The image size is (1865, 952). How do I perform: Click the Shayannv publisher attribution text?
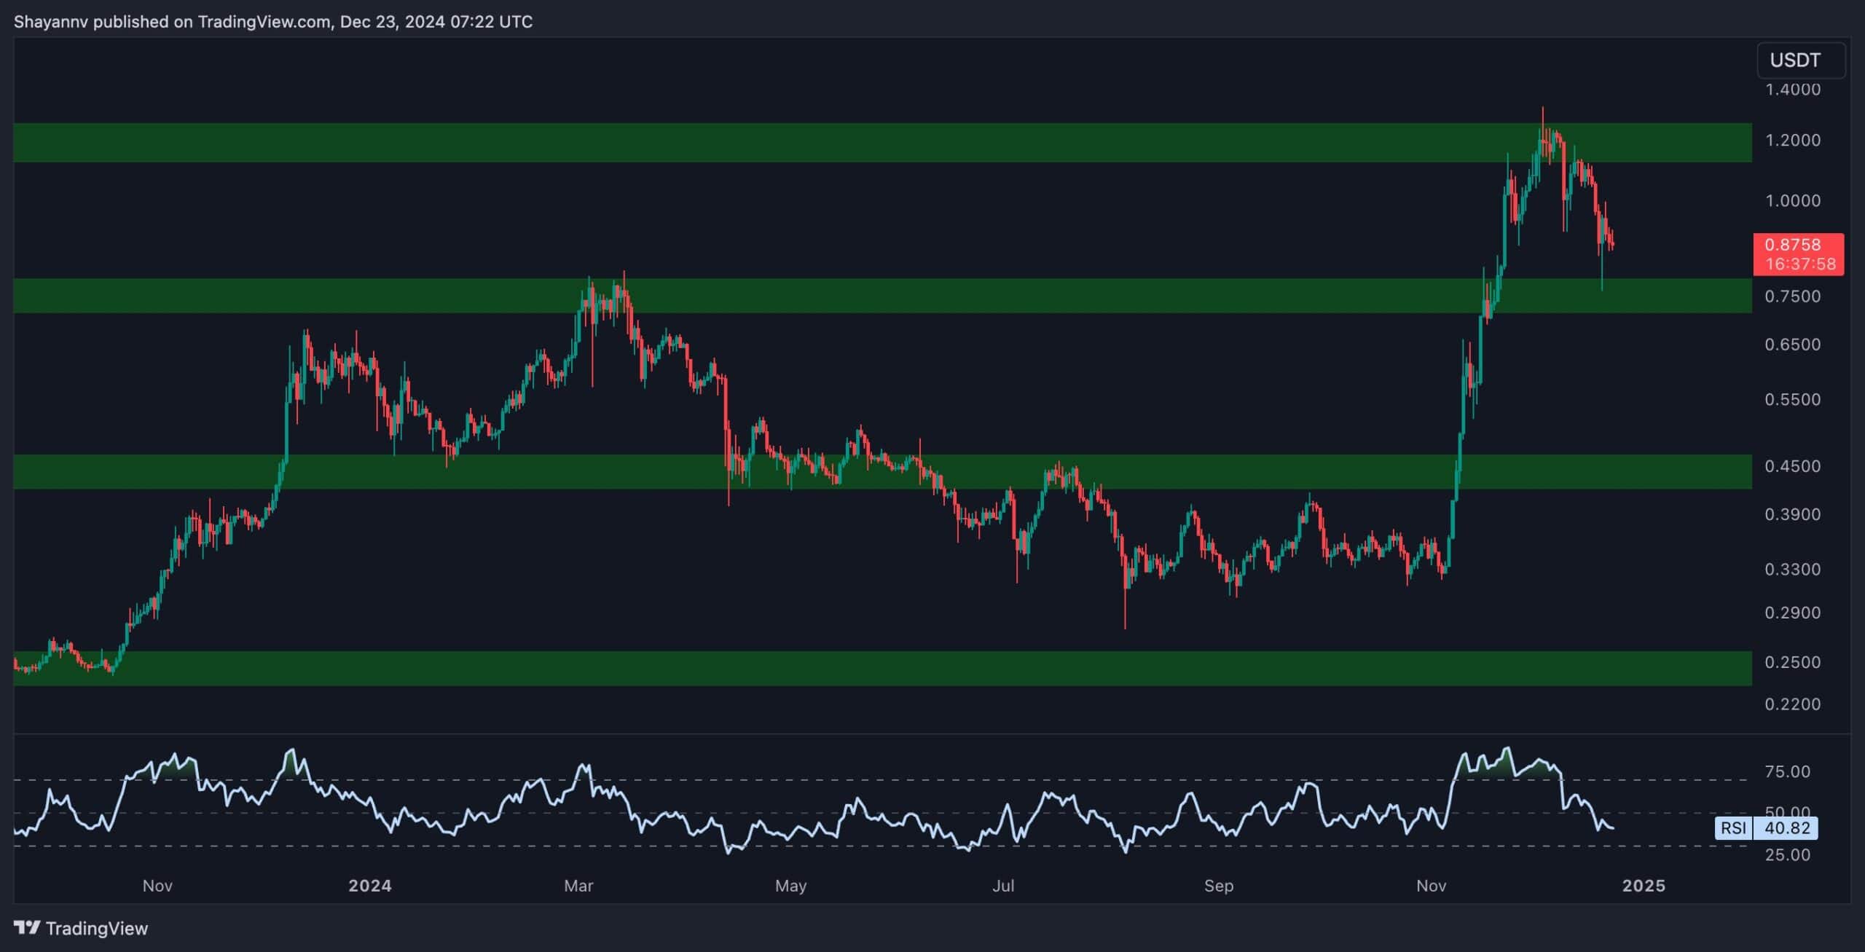click(x=51, y=21)
